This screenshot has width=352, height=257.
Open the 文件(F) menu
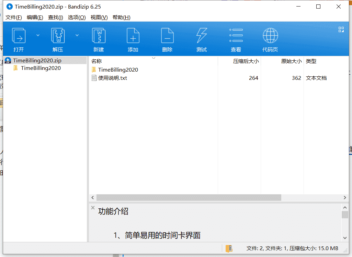click(13, 17)
